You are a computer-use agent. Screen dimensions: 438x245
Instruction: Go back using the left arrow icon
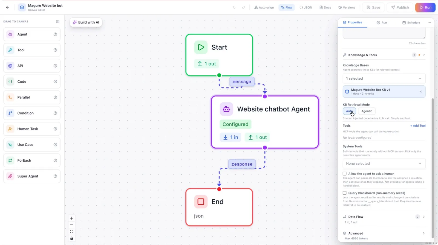7,7
